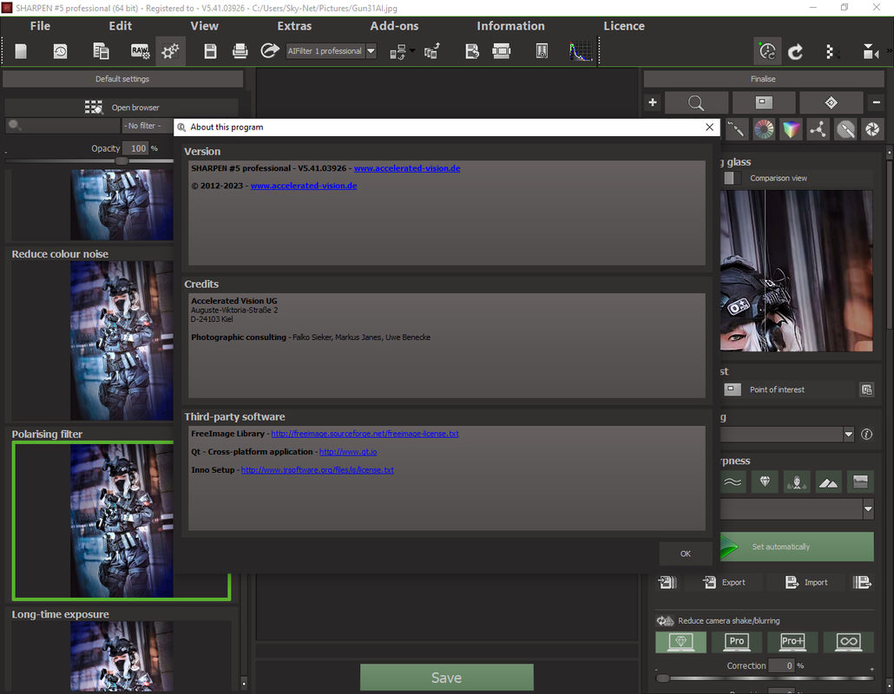Expand the toolbar overflow chevron

coord(890,51)
